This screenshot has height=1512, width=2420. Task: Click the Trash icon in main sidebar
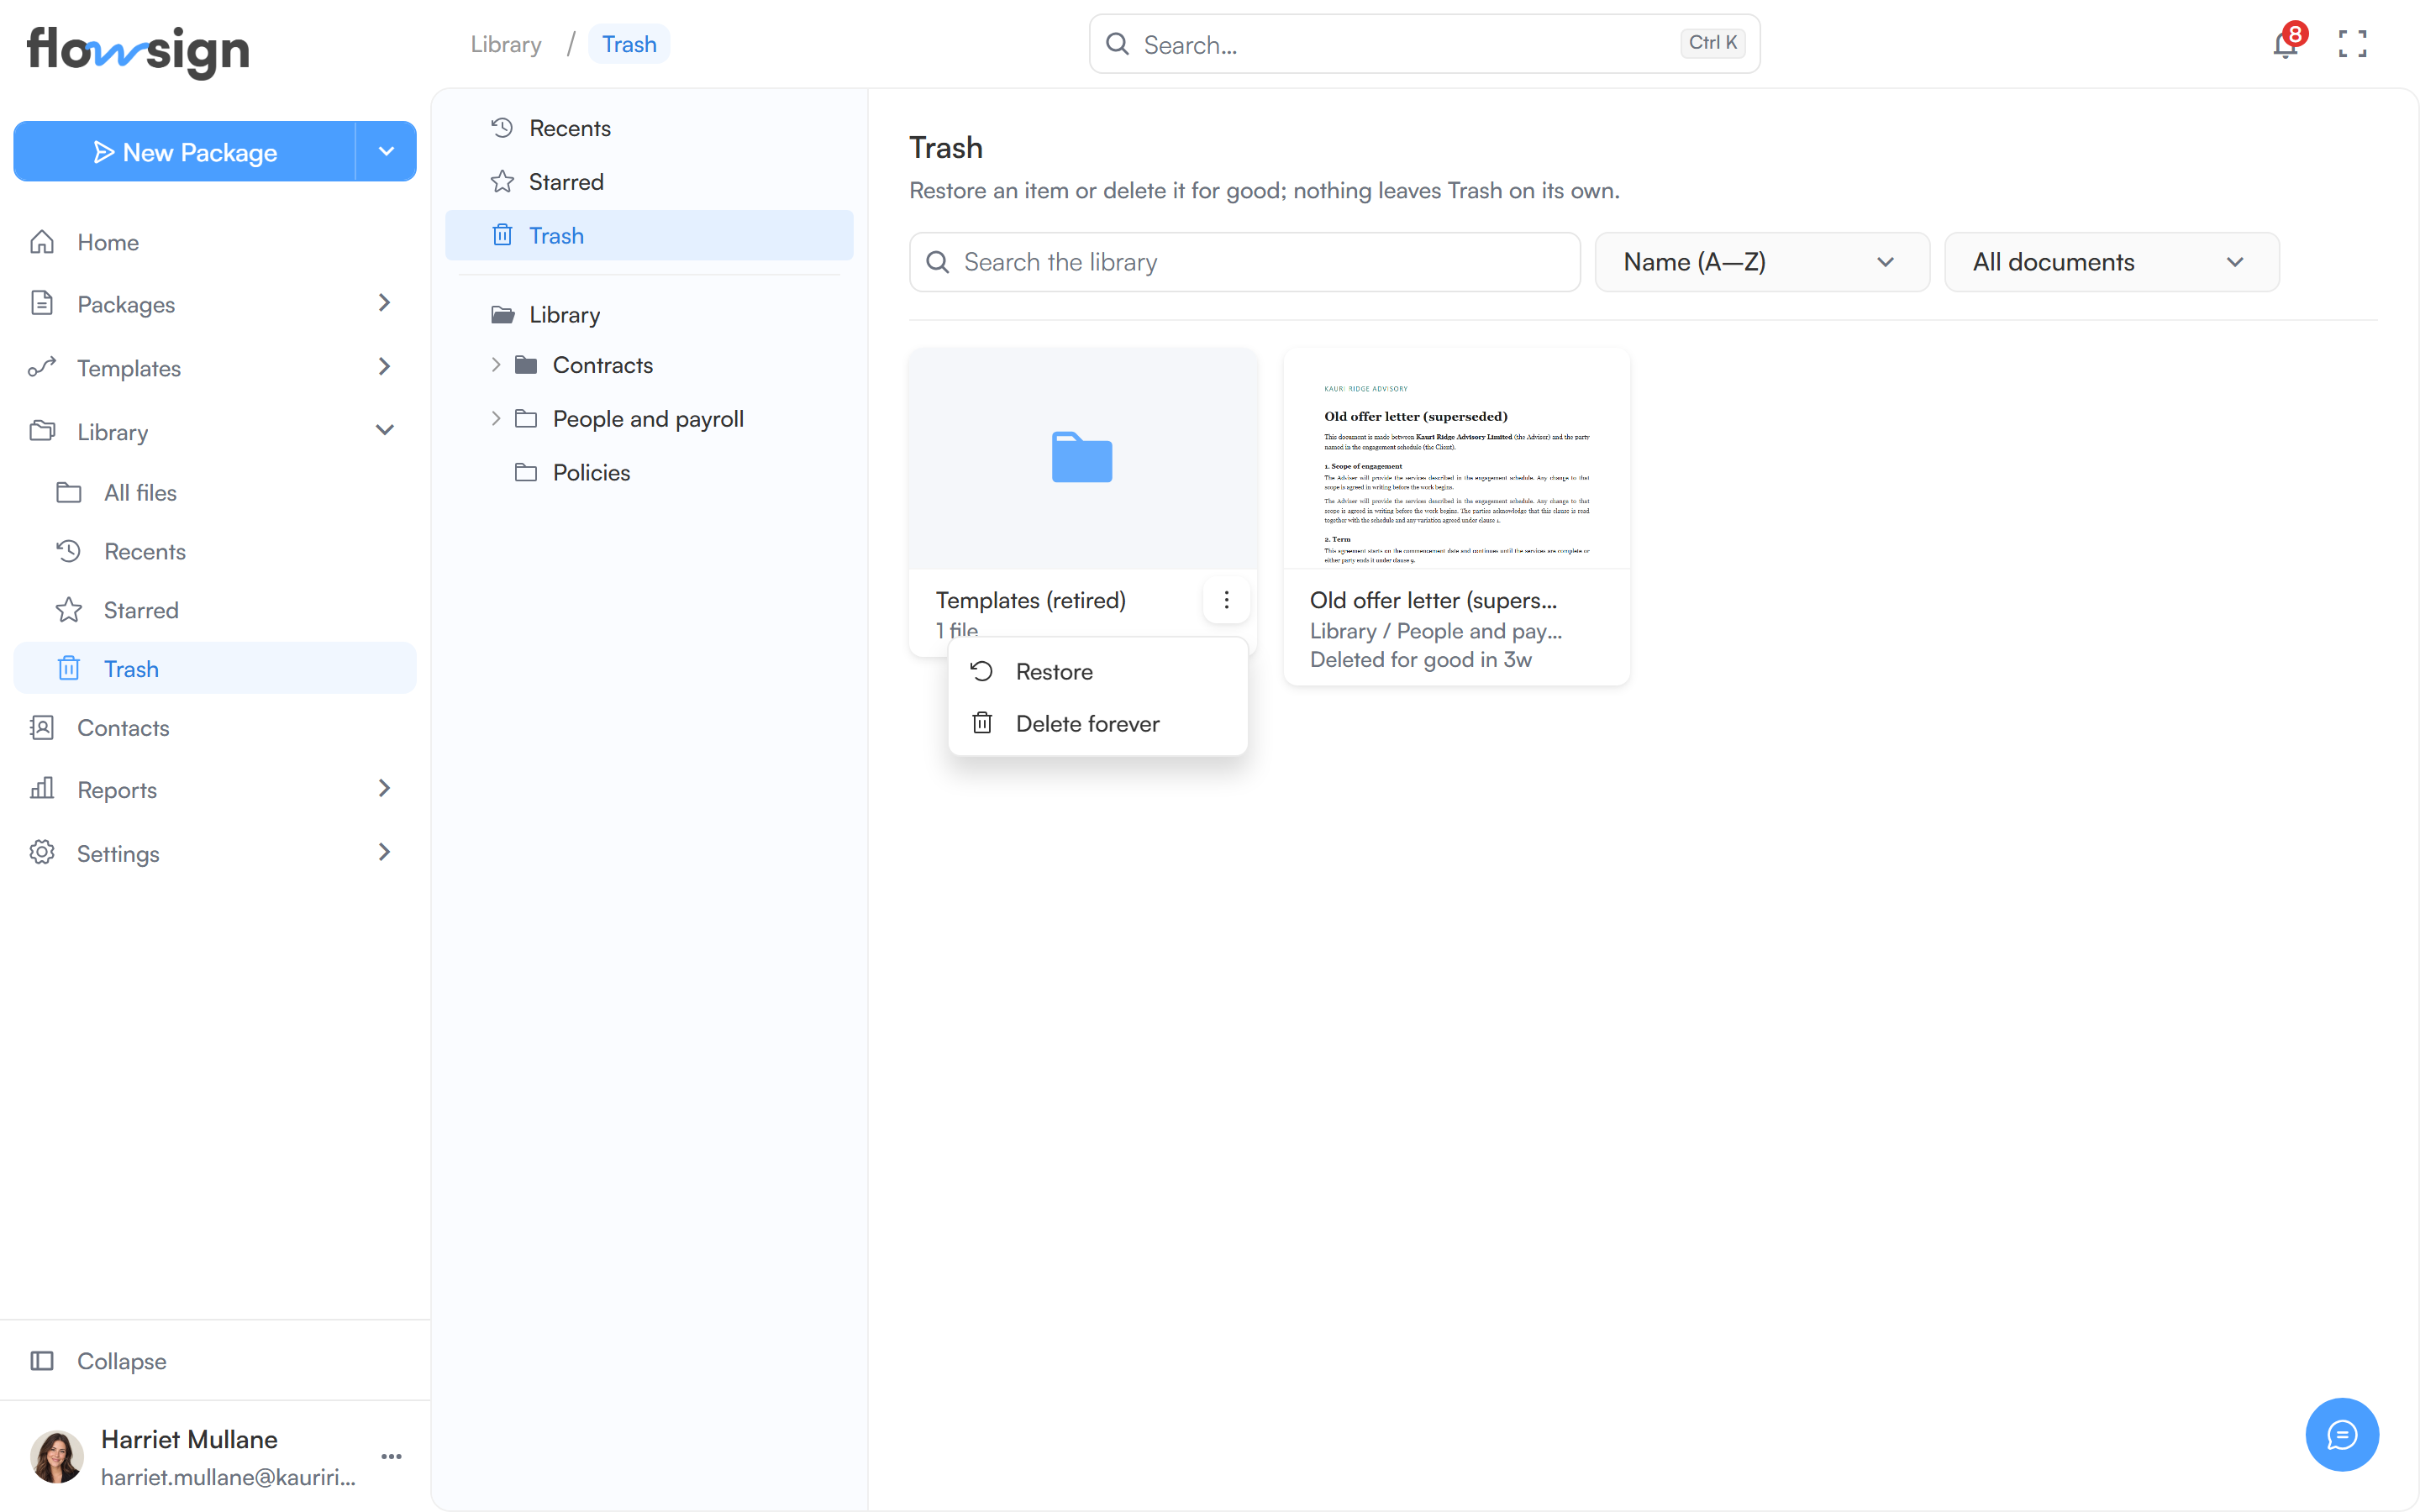(x=69, y=668)
